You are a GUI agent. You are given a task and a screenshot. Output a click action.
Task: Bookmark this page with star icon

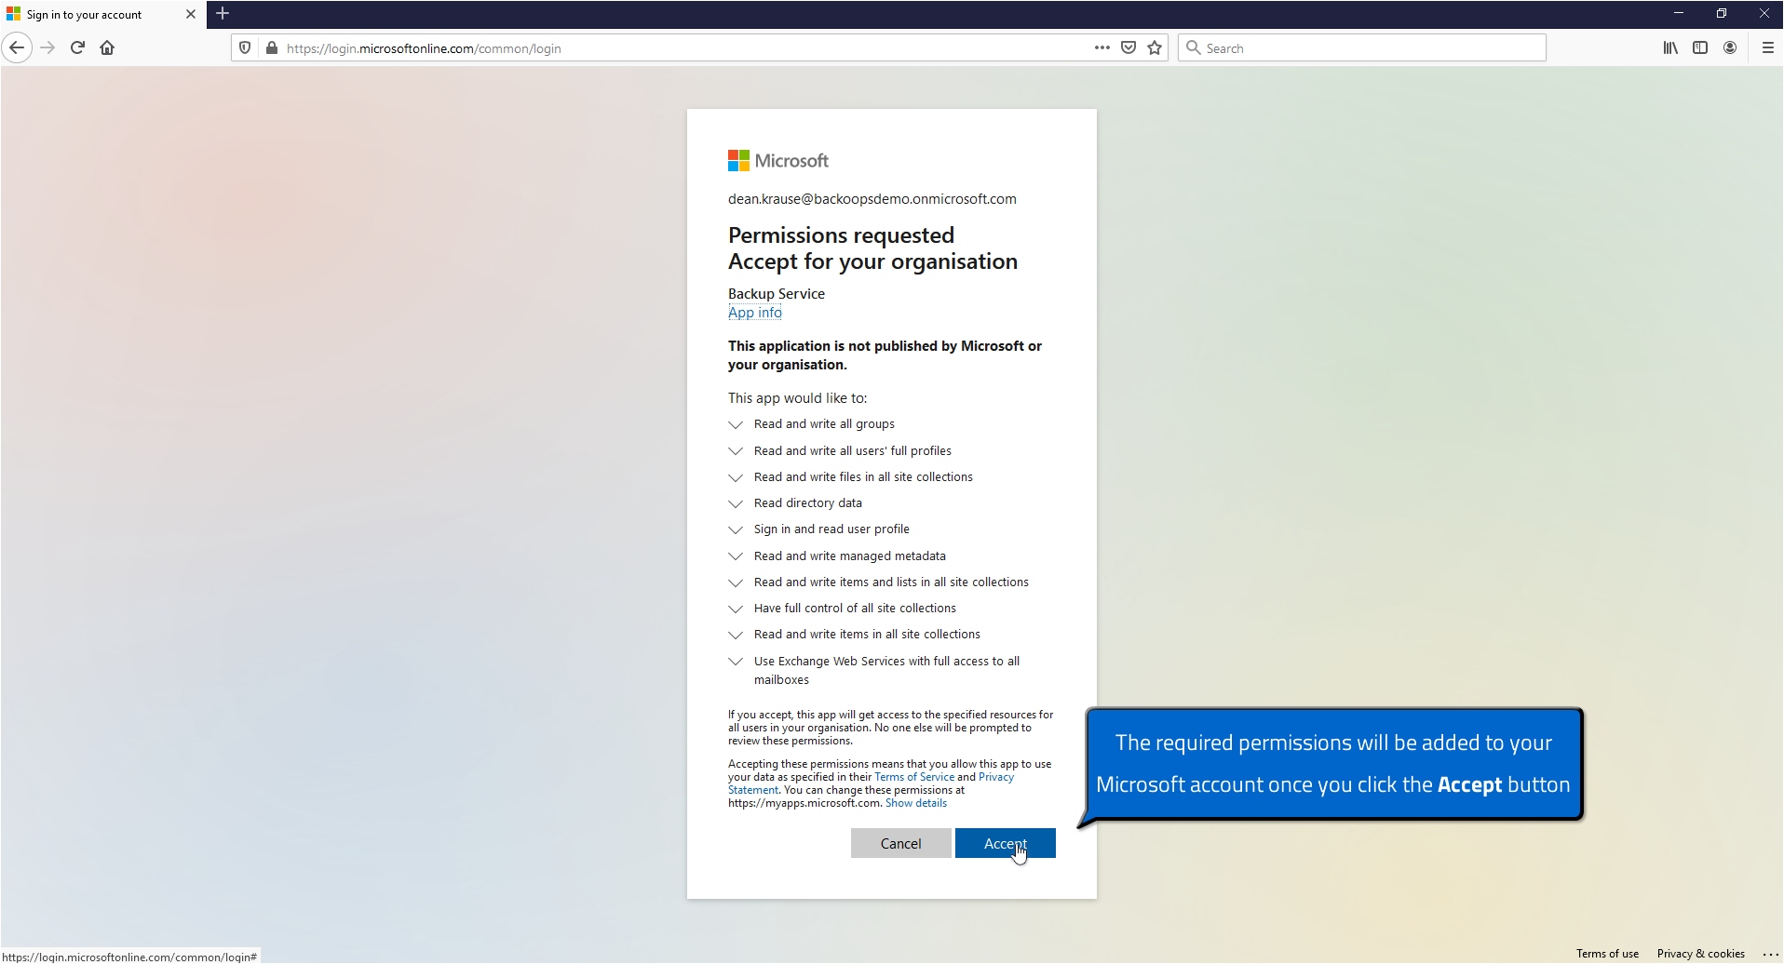point(1155,47)
